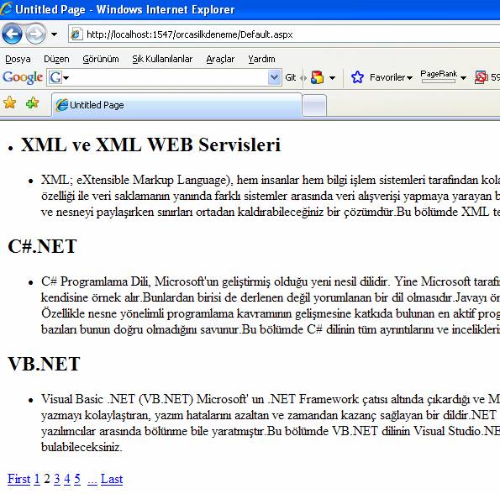Go to the Last page link

(112, 479)
